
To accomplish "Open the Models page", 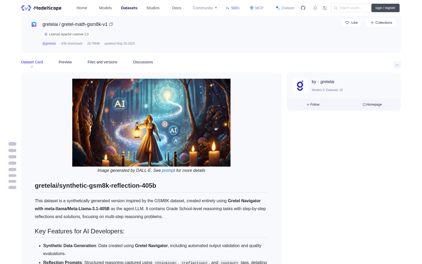I will (x=105, y=8).
